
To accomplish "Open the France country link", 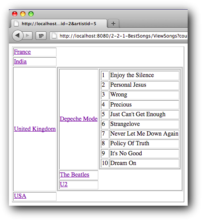I will 22,52.
